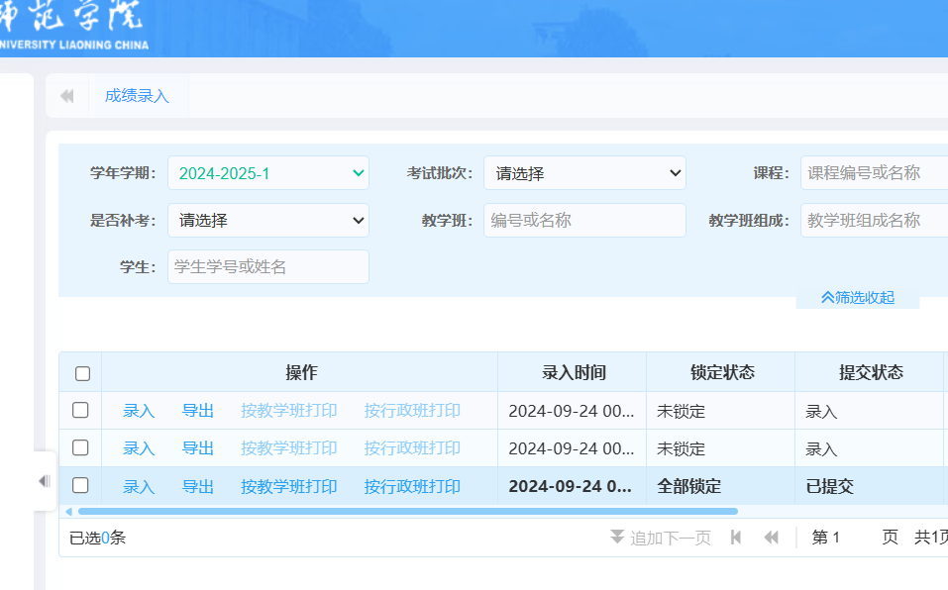Click 录入 link in the 已提交 row

(139, 487)
